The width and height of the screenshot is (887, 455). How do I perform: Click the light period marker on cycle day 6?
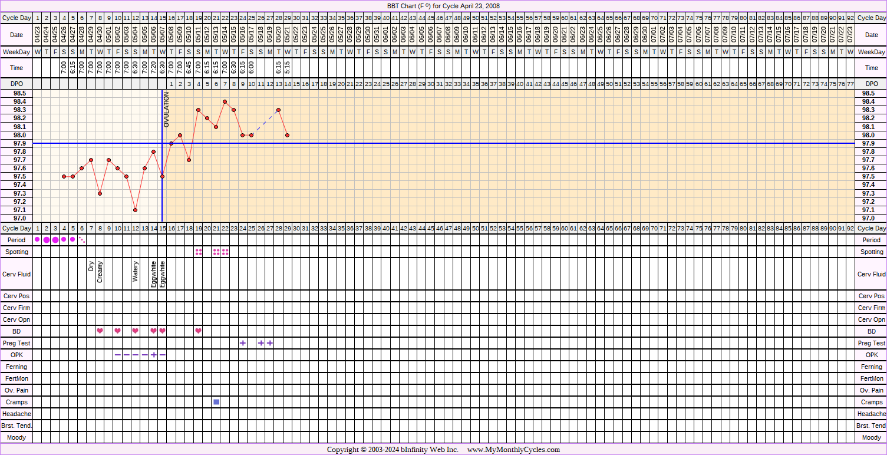coord(82,239)
